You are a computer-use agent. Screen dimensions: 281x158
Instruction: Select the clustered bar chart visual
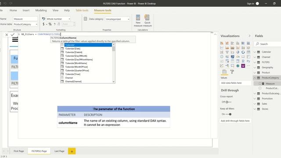(232, 43)
